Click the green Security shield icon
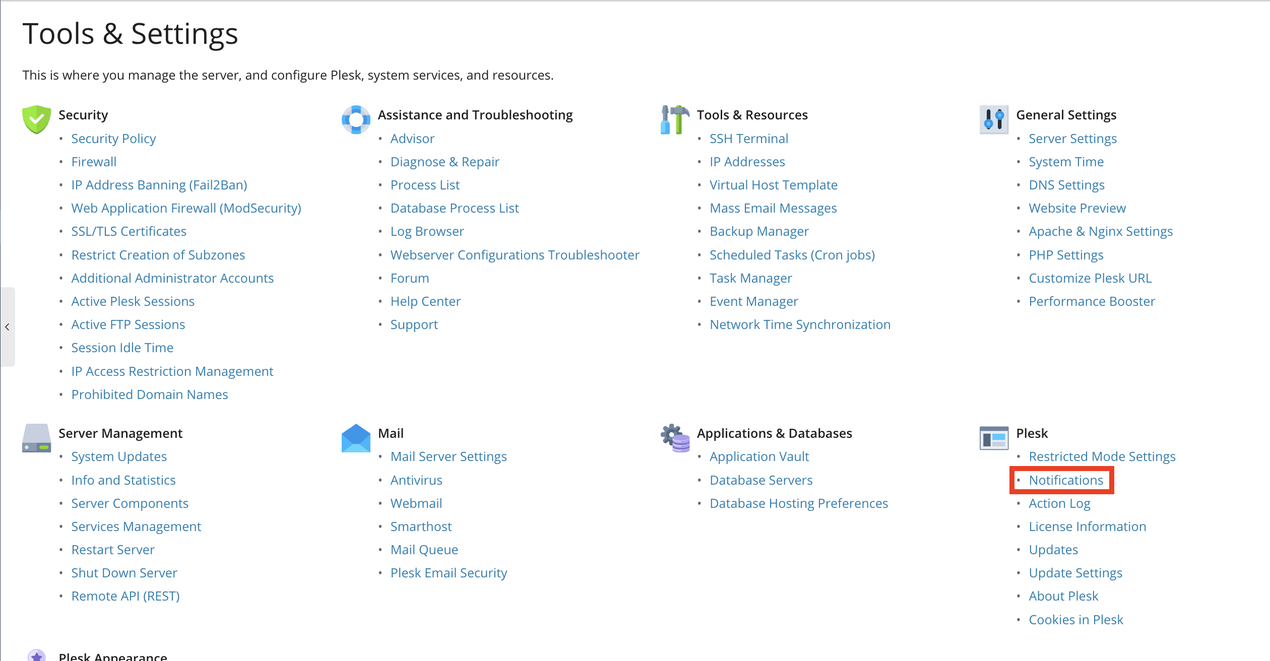Viewport: 1270px width, 661px height. pos(36,119)
